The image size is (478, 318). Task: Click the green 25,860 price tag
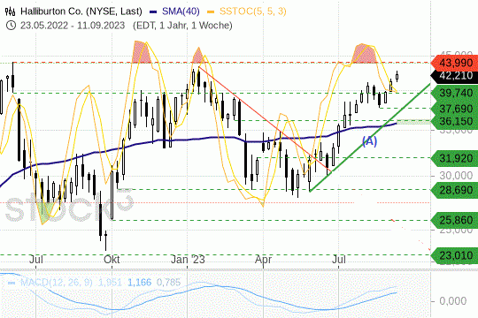coord(454,220)
